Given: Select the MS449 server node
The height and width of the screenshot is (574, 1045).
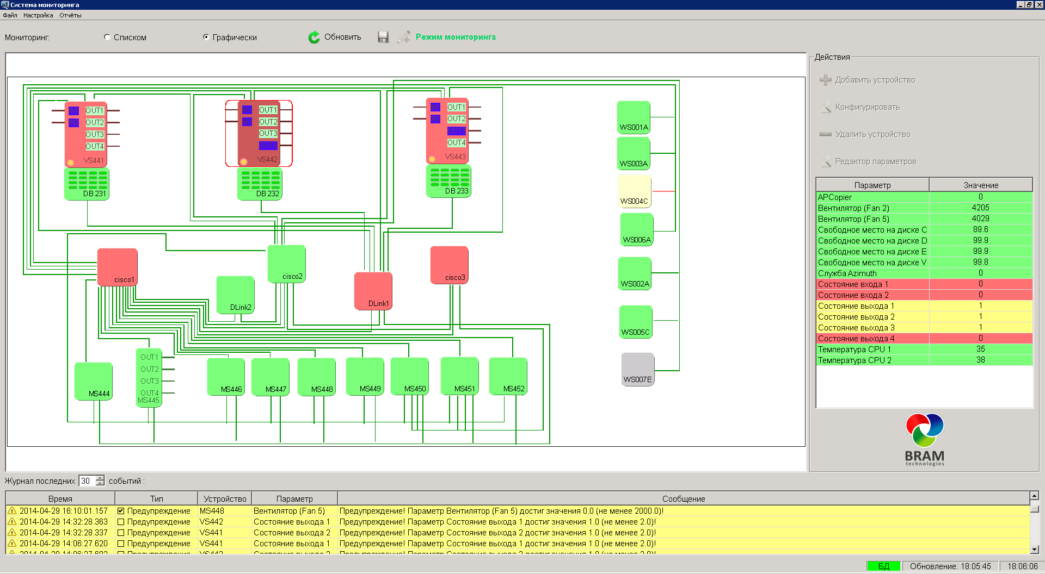Looking at the screenshot, I should (364, 376).
